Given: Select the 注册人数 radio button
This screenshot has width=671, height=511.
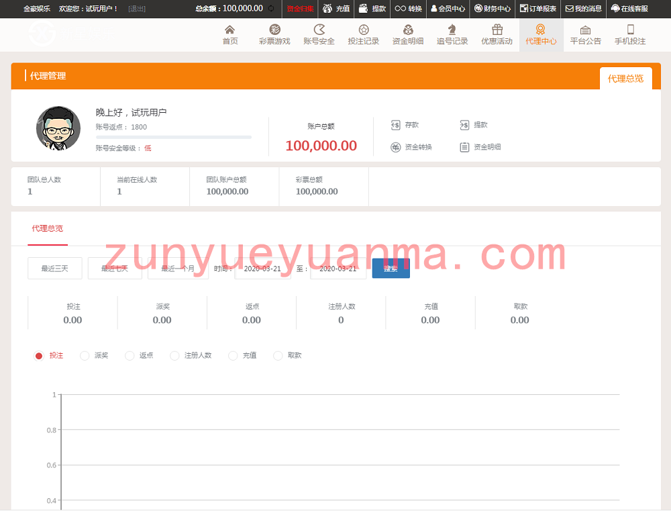Looking at the screenshot, I should coord(174,355).
